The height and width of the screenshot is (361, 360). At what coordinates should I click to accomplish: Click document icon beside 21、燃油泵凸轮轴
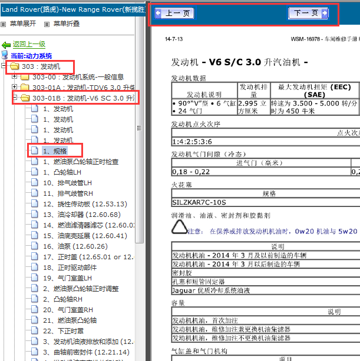[x=35, y=320]
